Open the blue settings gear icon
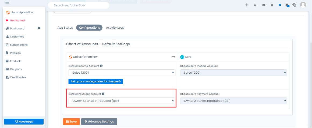The height and width of the screenshot is (128, 312). (280, 5)
